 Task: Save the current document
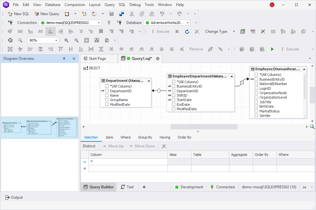[x=111, y=14]
